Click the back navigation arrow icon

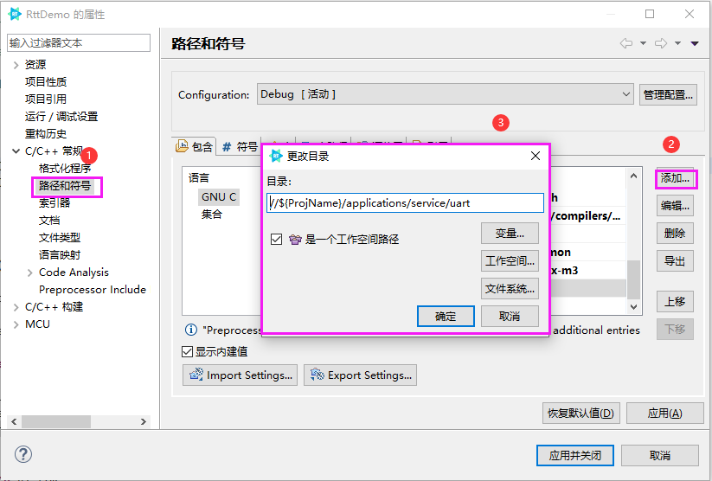point(626,43)
